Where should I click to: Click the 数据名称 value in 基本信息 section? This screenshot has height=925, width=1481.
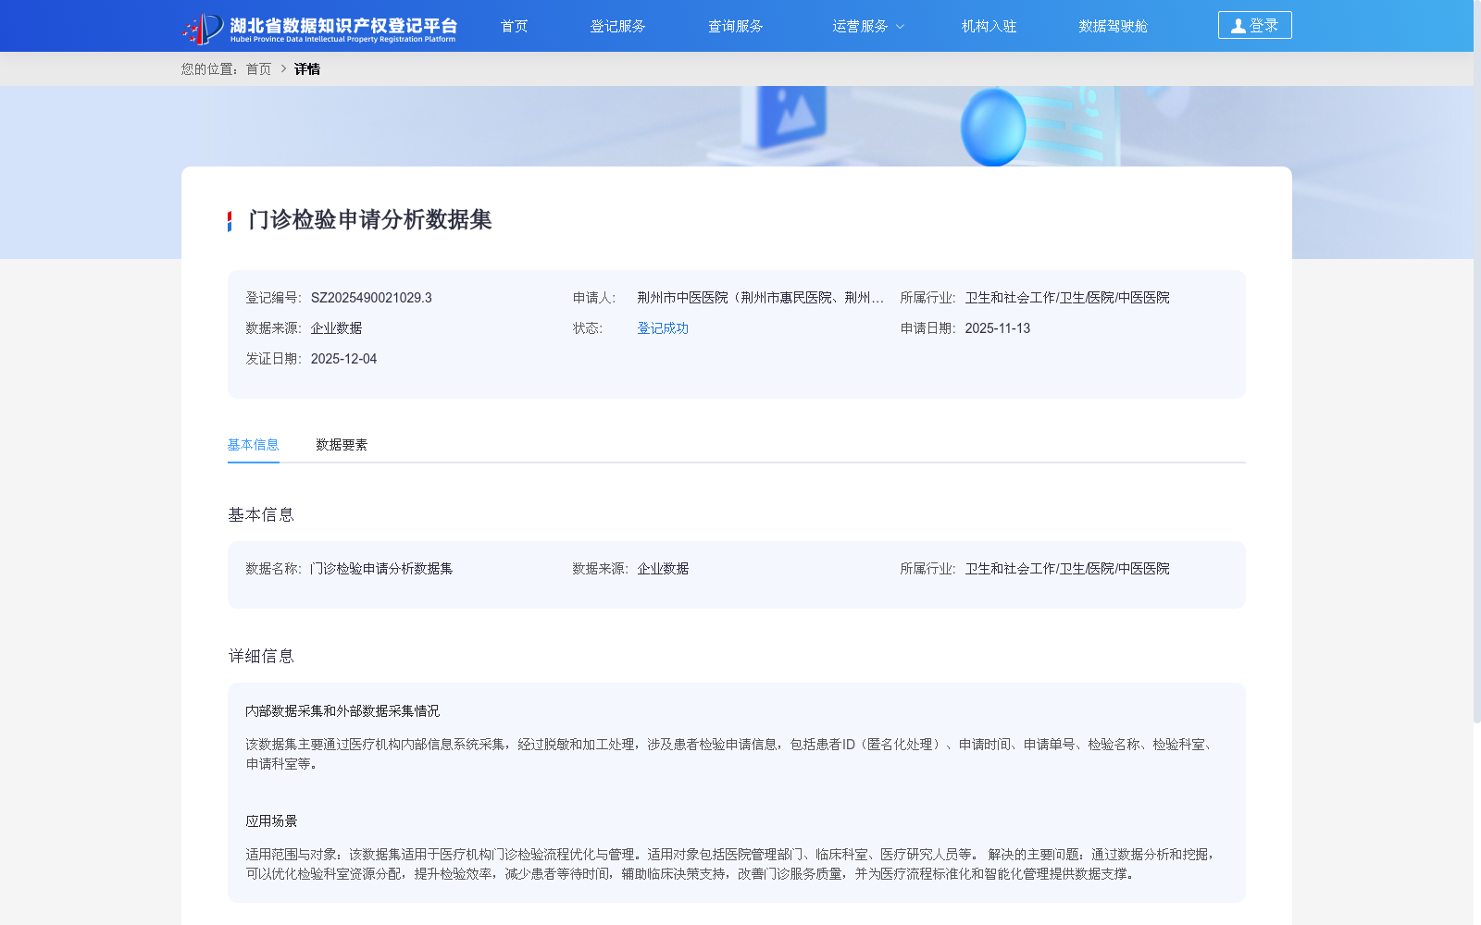(381, 569)
